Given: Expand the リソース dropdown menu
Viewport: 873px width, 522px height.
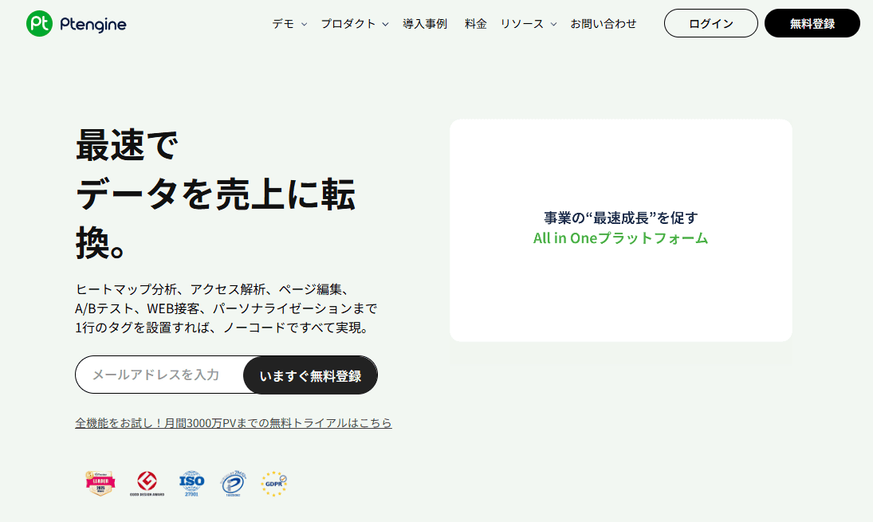Looking at the screenshot, I should 529,24.
